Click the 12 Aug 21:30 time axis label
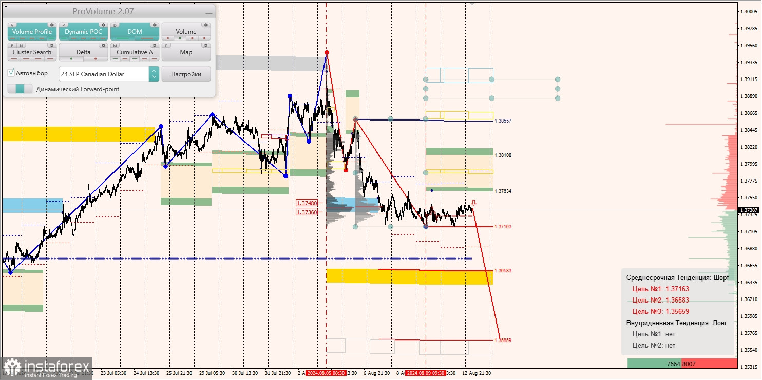The width and height of the screenshot is (762, 380). pos(477,373)
